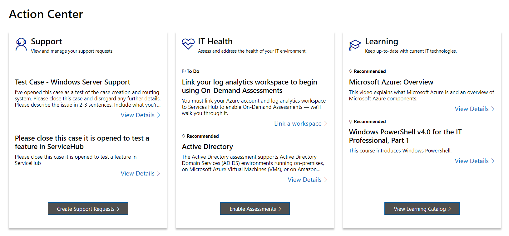Click the description 'You must link your Azure account'
The width and height of the screenshot is (509, 236).
coord(254,107)
